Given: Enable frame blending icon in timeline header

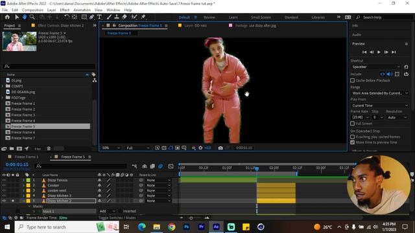Looking at the screenshot, I should coord(152,166).
